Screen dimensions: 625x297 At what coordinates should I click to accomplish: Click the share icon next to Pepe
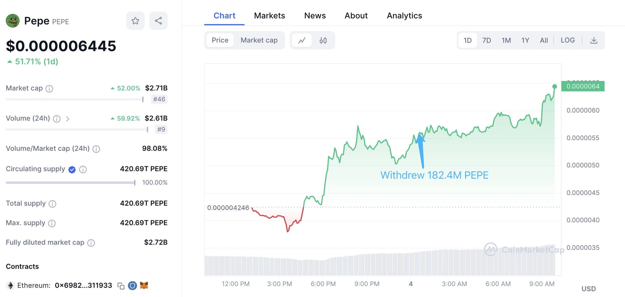coord(158,21)
